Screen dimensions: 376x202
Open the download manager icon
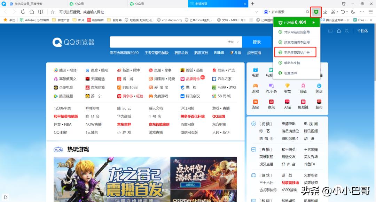pyautogui.click(x=325, y=12)
